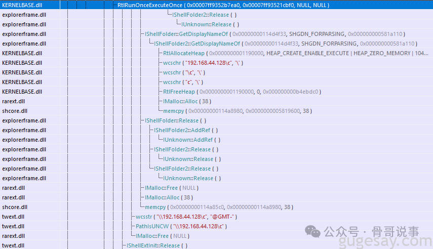Viewport: 433px width, 249px height.
Task: Click explorerframe.dll module beside IShellFolder2::AddRef
Action: tap(24, 130)
